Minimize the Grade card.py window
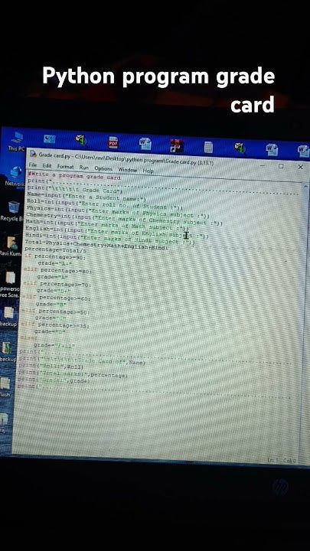Image resolution: width=310 pixels, height=551 pixels. click(x=263, y=166)
